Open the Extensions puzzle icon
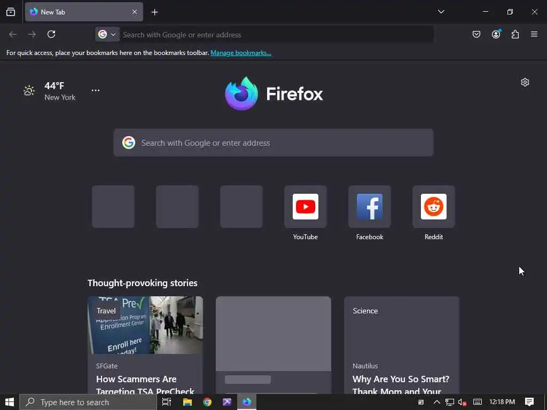The width and height of the screenshot is (547, 410). tap(515, 34)
